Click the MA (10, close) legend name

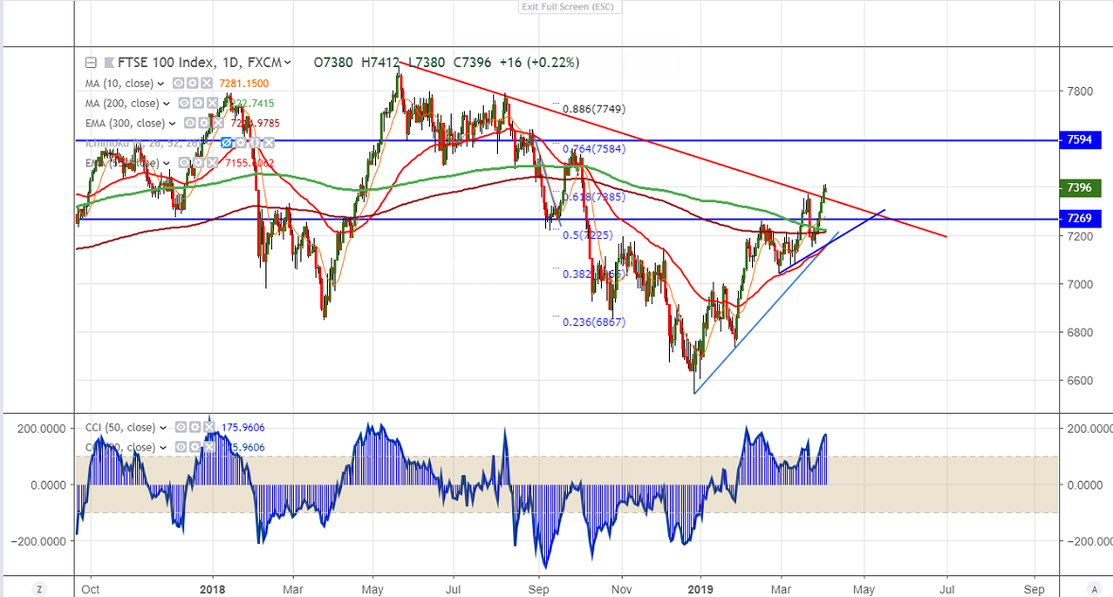[118, 84]
